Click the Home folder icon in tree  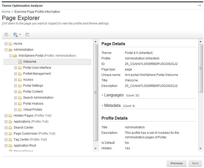[10, 44]
